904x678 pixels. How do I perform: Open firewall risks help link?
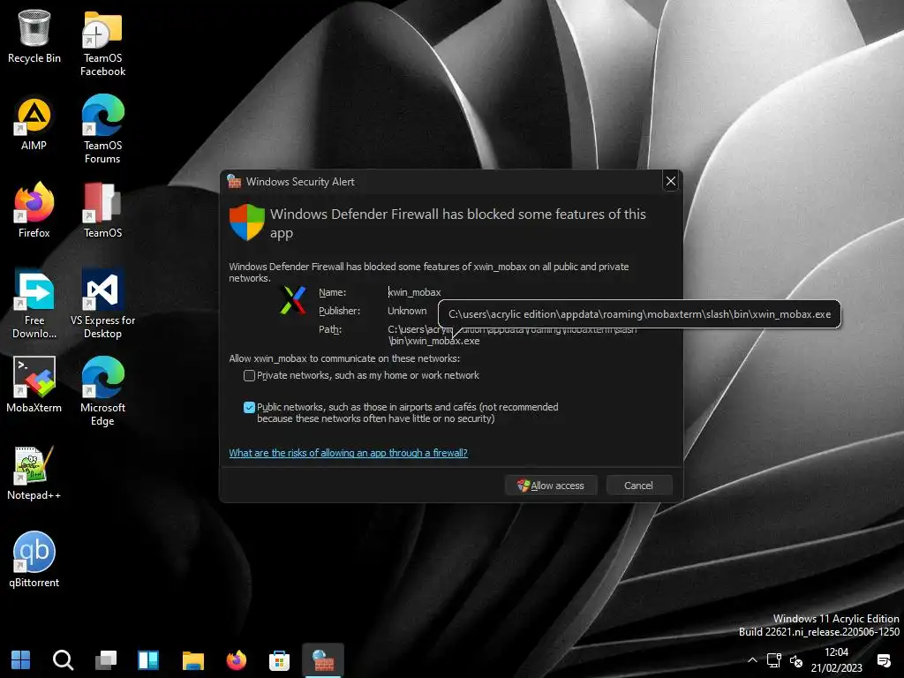348,453
